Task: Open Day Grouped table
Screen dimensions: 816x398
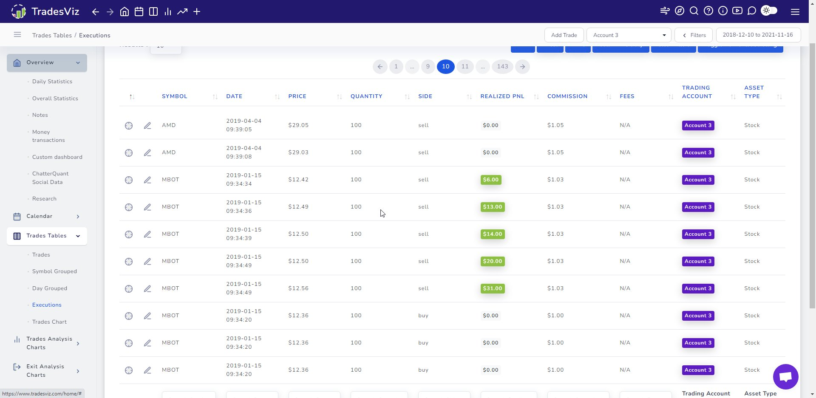Action: click(x=50, y=288)
